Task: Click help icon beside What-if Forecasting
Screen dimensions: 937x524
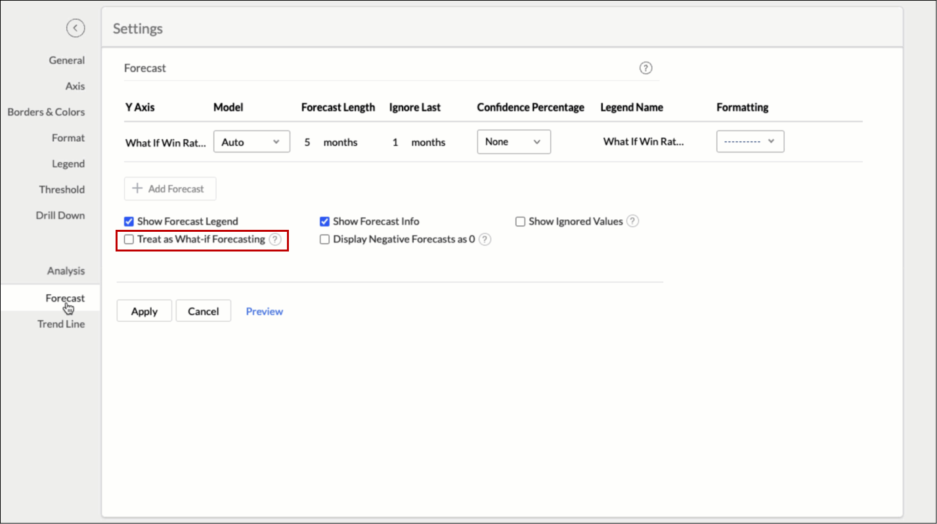Action: coord(275,240)
